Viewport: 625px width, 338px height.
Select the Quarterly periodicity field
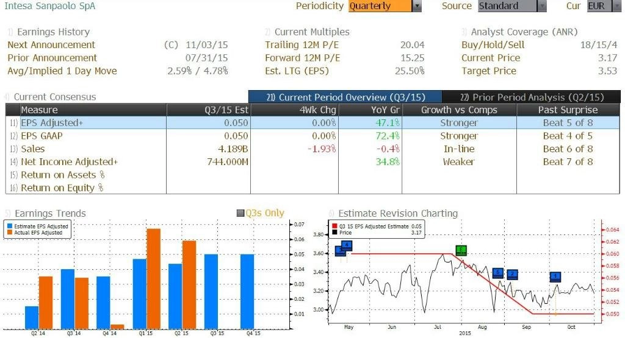pyautogui.click(x=380, y=6)
